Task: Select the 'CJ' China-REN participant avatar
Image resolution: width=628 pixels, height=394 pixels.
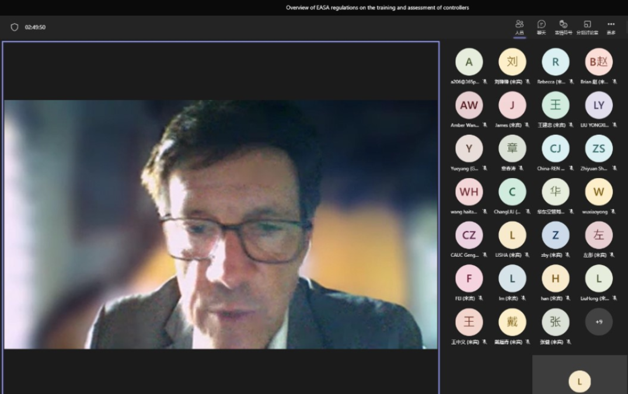Action: pos(555,149)
